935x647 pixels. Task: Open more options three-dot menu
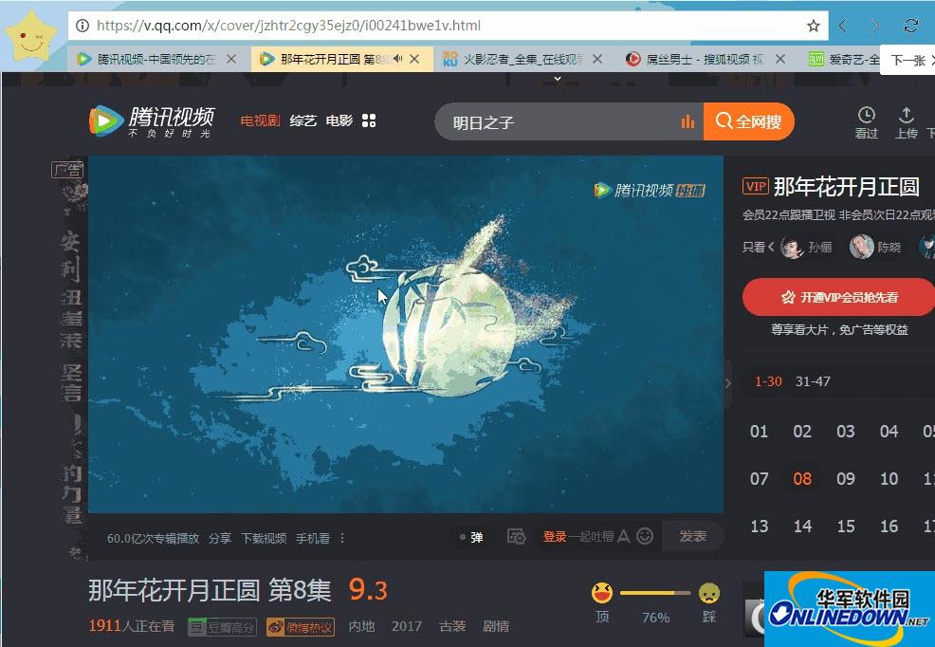(342, 539)
